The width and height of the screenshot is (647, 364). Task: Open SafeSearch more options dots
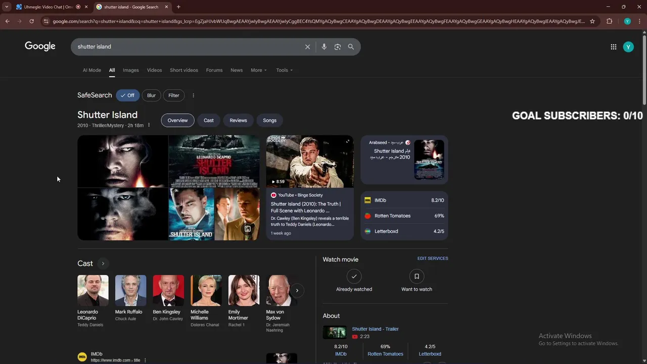tap(193, 96)
